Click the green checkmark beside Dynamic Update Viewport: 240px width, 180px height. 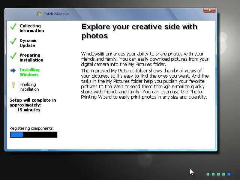coord(13,41)
